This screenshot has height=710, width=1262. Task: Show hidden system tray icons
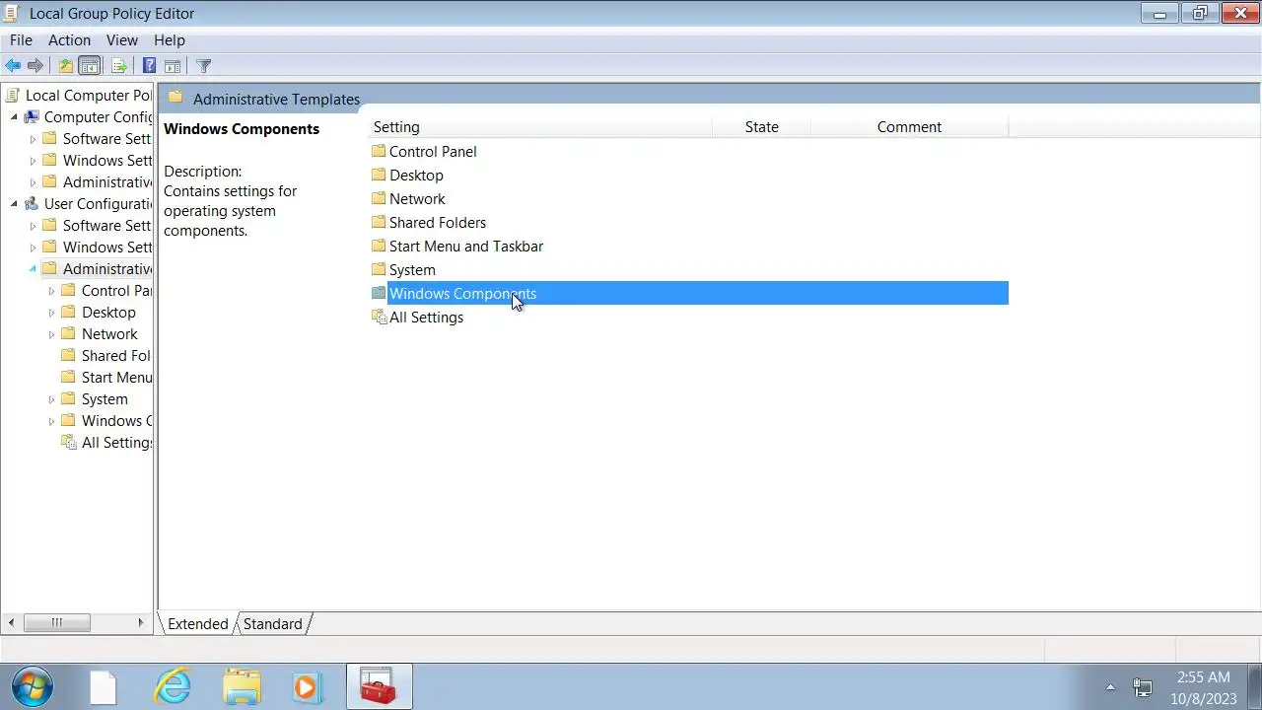1111,687
